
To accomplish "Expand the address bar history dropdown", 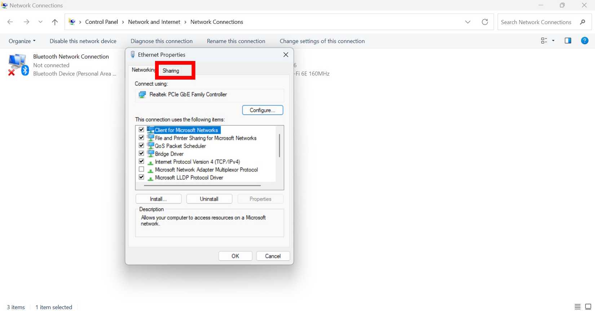I will point(468,22).
